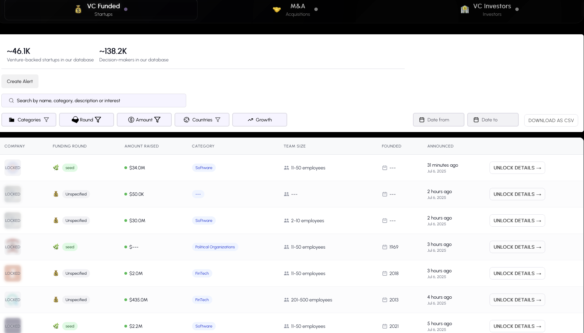Switch to the M&A Acquisitions tab

295,10
